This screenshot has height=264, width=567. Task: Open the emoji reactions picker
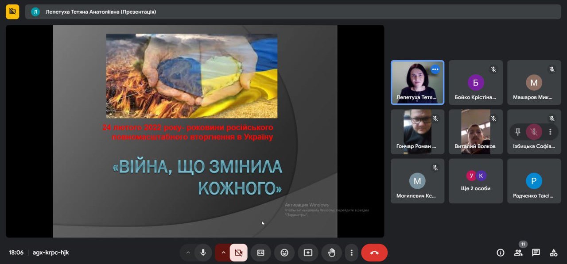click(x=284, y=253)
